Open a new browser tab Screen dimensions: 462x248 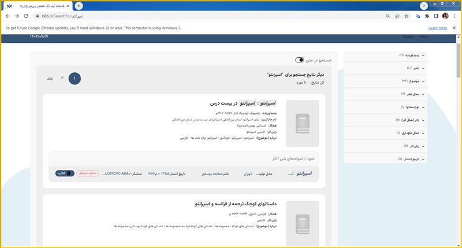79,5
